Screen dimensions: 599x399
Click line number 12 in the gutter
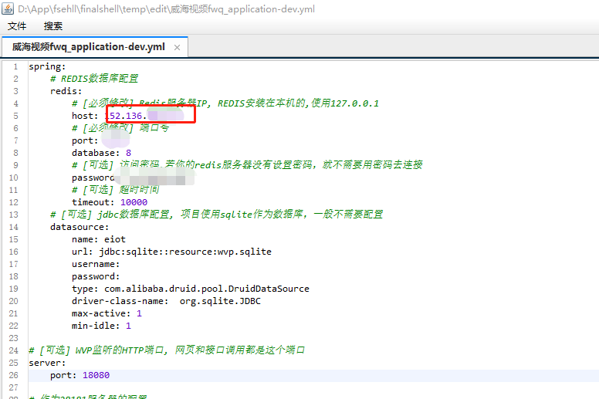point(13,202)
